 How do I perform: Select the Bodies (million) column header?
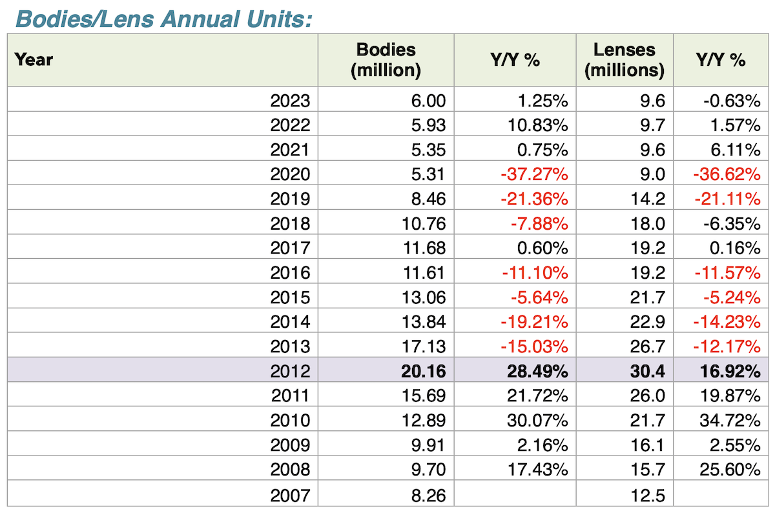point(386,60)
